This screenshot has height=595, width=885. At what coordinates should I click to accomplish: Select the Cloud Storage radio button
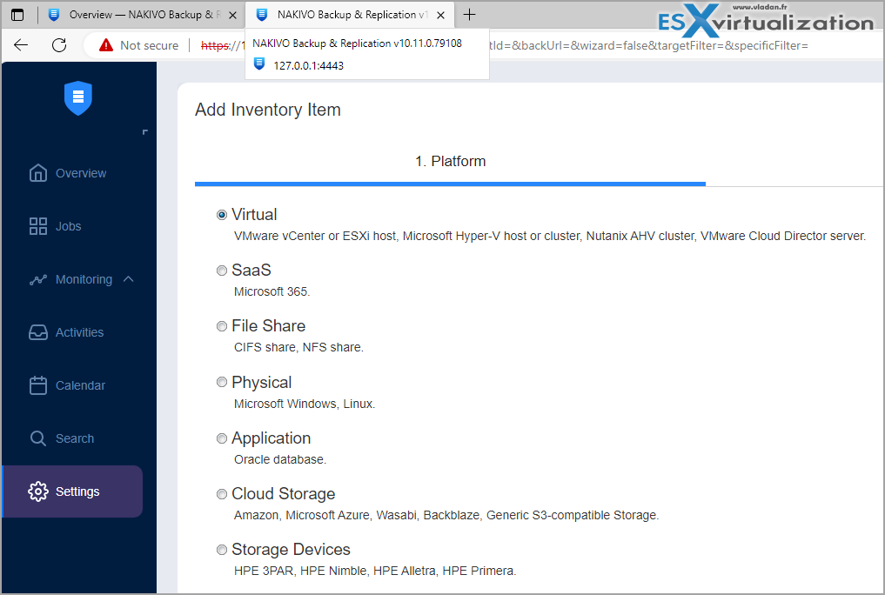click(222, 494)
